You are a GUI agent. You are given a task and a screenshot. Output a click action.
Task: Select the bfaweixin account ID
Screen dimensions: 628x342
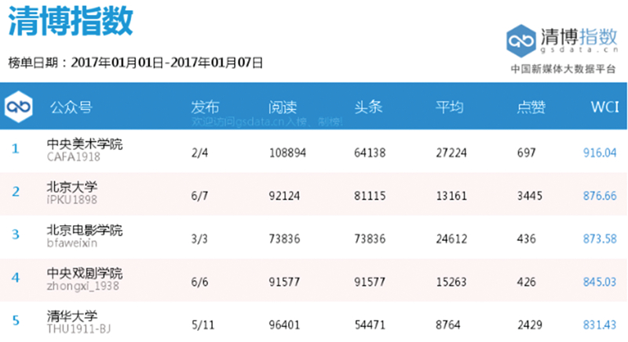(x=71, y=243)
